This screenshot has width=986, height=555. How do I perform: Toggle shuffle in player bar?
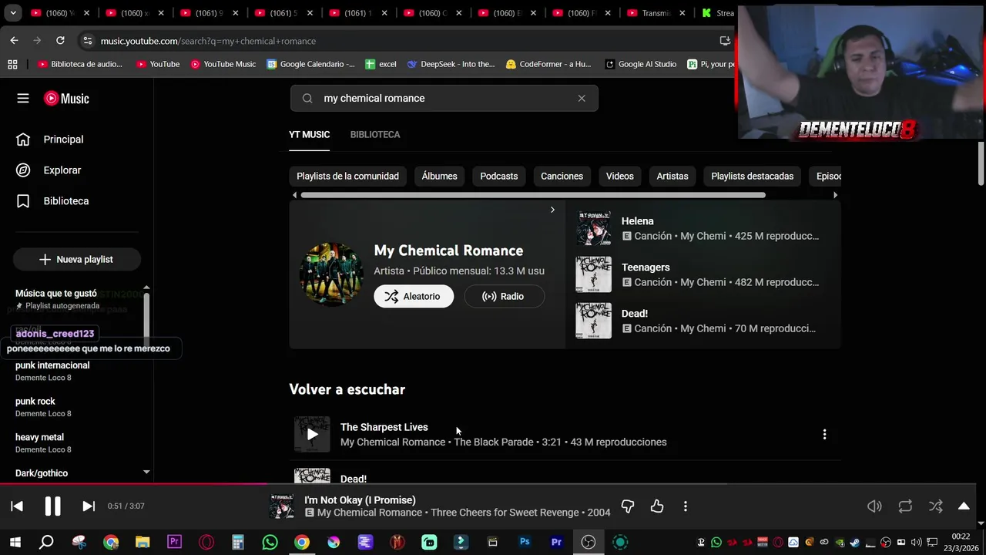(936, 506)
